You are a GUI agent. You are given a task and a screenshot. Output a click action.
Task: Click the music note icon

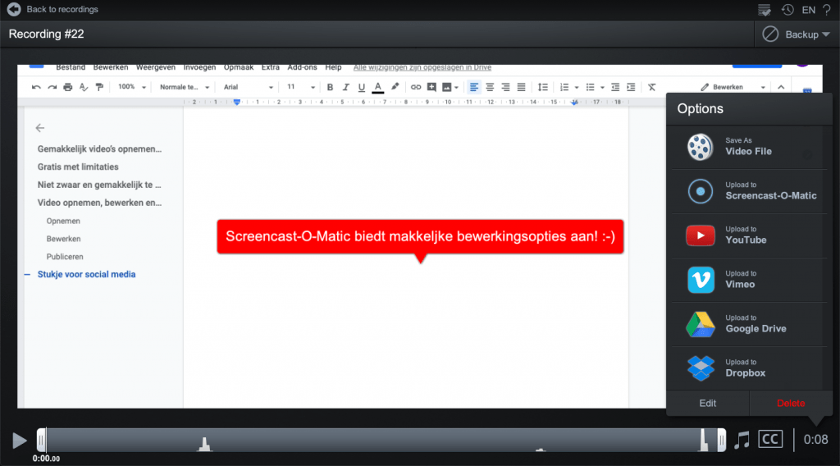point(742,440)
